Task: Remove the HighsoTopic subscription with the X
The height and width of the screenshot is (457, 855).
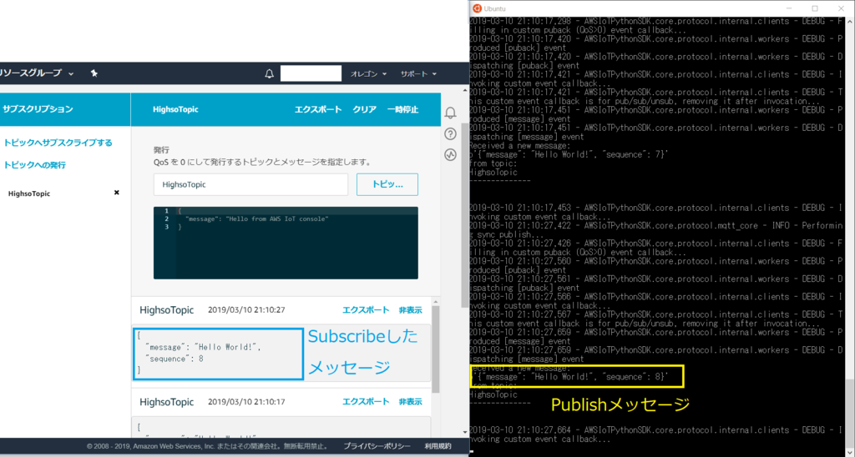Action: tap(116, 193)
